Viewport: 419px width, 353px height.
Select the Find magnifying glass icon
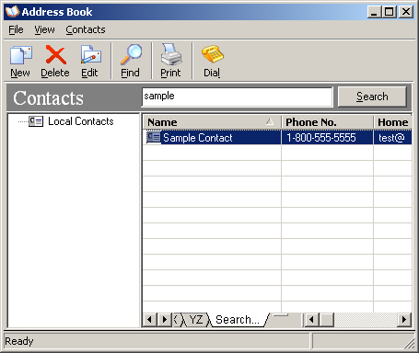tap(131, 54)
